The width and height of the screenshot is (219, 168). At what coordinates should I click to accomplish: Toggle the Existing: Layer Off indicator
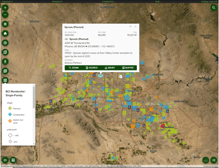point(209,1)
